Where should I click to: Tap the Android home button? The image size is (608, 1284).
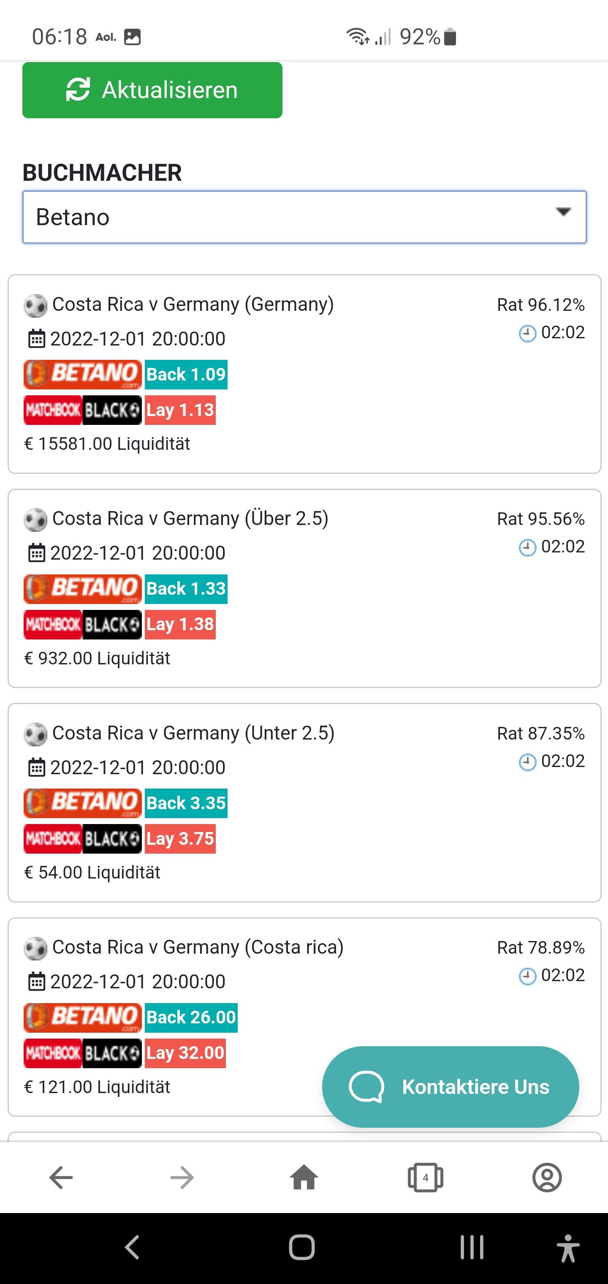point(301,1248)
